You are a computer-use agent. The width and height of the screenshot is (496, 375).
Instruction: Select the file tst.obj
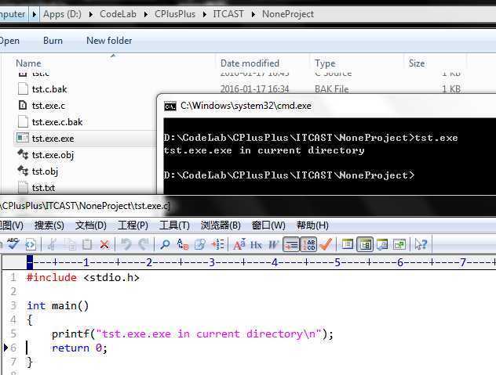coord(45,171)
